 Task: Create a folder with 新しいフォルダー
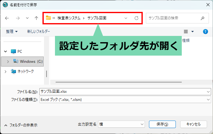coord(39,32)
